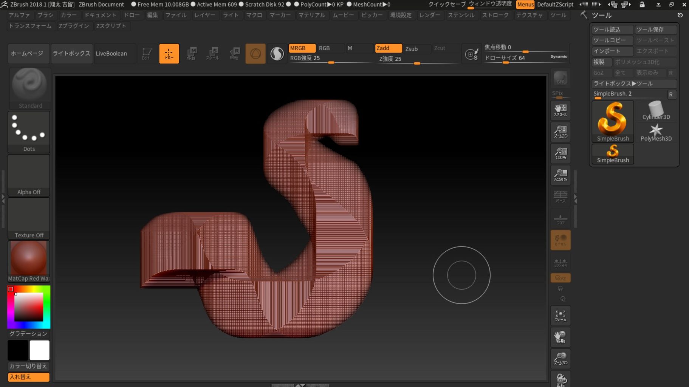Toggle the Local (ローカル) symmetry icon
Viewport: 689px width, 387px height.
[560, 240]
